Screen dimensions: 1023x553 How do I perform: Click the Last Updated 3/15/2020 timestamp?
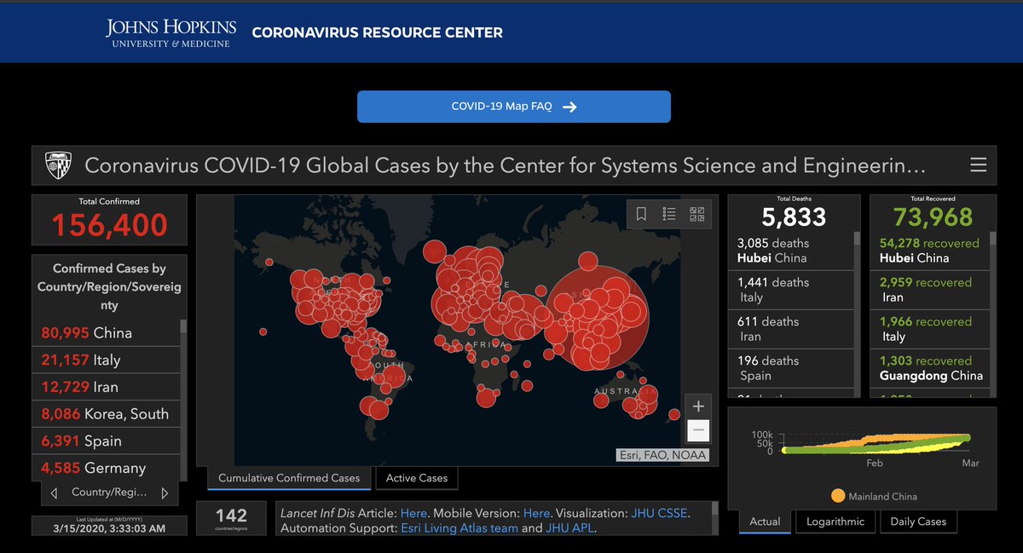click(x=109, y=525)
